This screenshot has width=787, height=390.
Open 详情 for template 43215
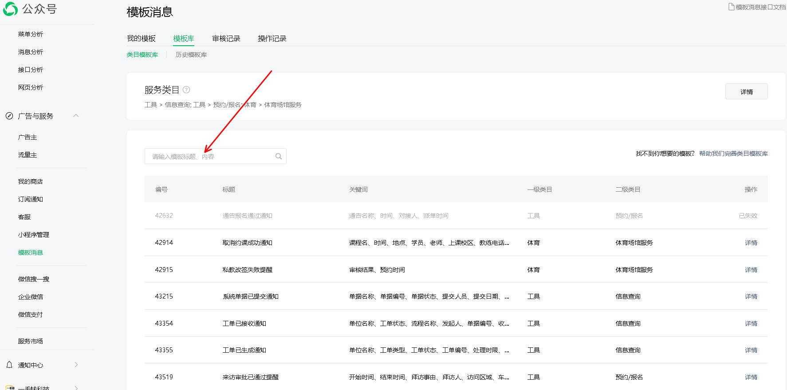click(x=751, y=296)
